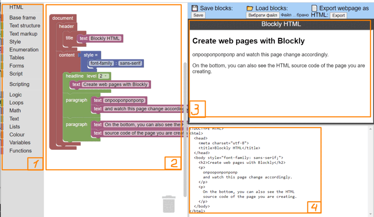
Task: Select the Enumeration category
Action: point(24,50)
